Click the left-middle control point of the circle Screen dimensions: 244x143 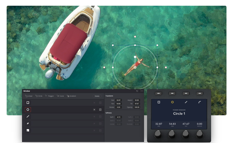coord(113,67)
